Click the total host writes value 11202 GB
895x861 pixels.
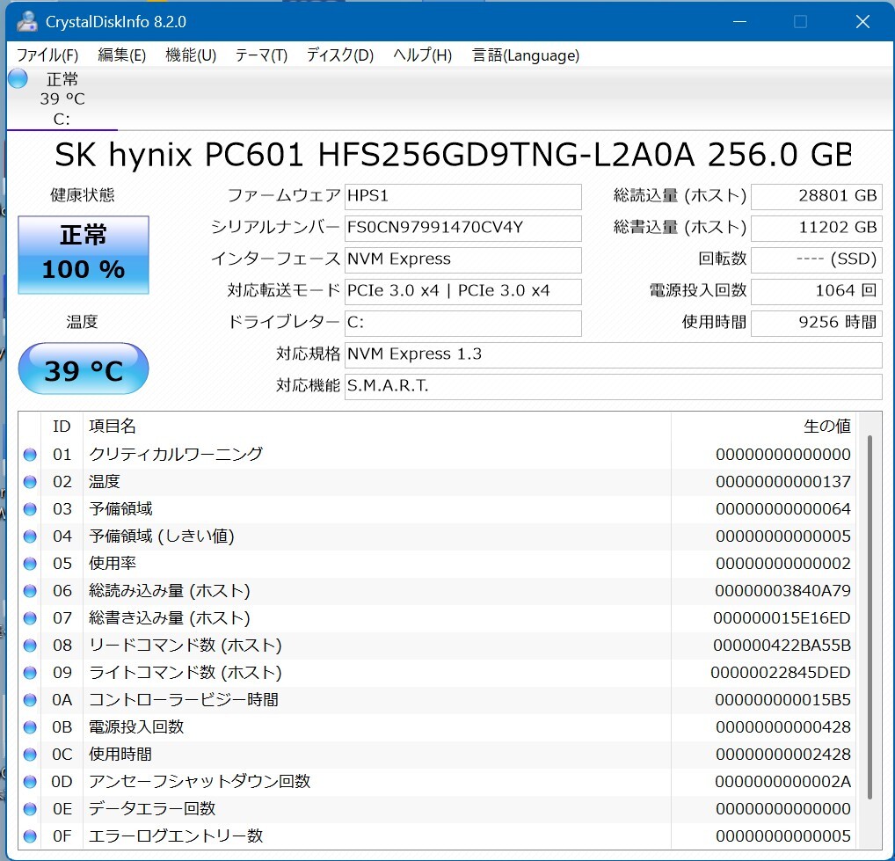tap(817, 228)
